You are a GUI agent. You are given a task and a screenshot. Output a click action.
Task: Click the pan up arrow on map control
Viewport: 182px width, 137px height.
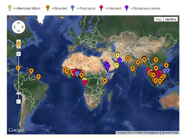[x=18, y=23]
